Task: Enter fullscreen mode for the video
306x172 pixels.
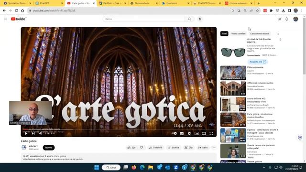Action: coord(211,133)
